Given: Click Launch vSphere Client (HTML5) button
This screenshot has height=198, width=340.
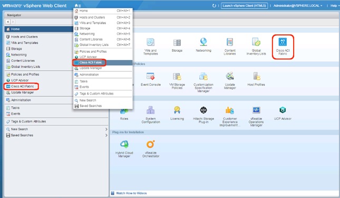Looking at the screenshot, I should [244, 6].
